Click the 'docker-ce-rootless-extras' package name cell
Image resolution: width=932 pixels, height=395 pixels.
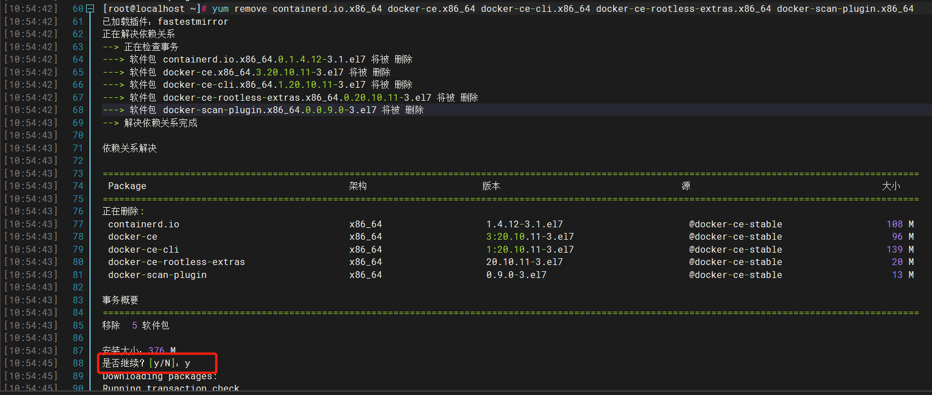[x=177, y=262]
